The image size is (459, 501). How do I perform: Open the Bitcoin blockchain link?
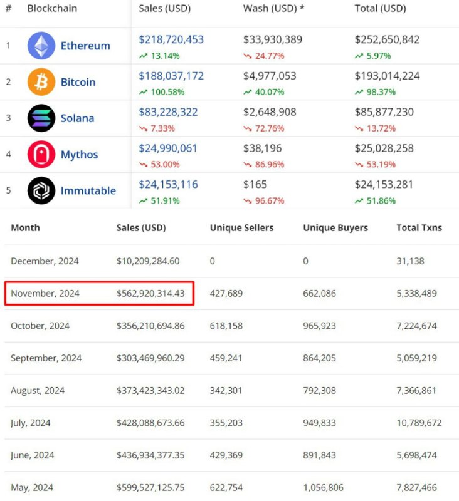click(78, 82)
